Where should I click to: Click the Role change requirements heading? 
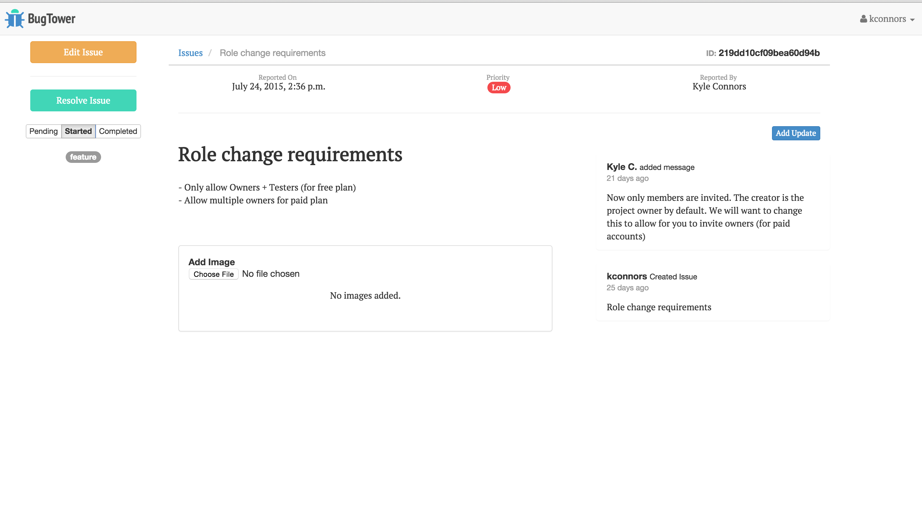pos(290,154)
